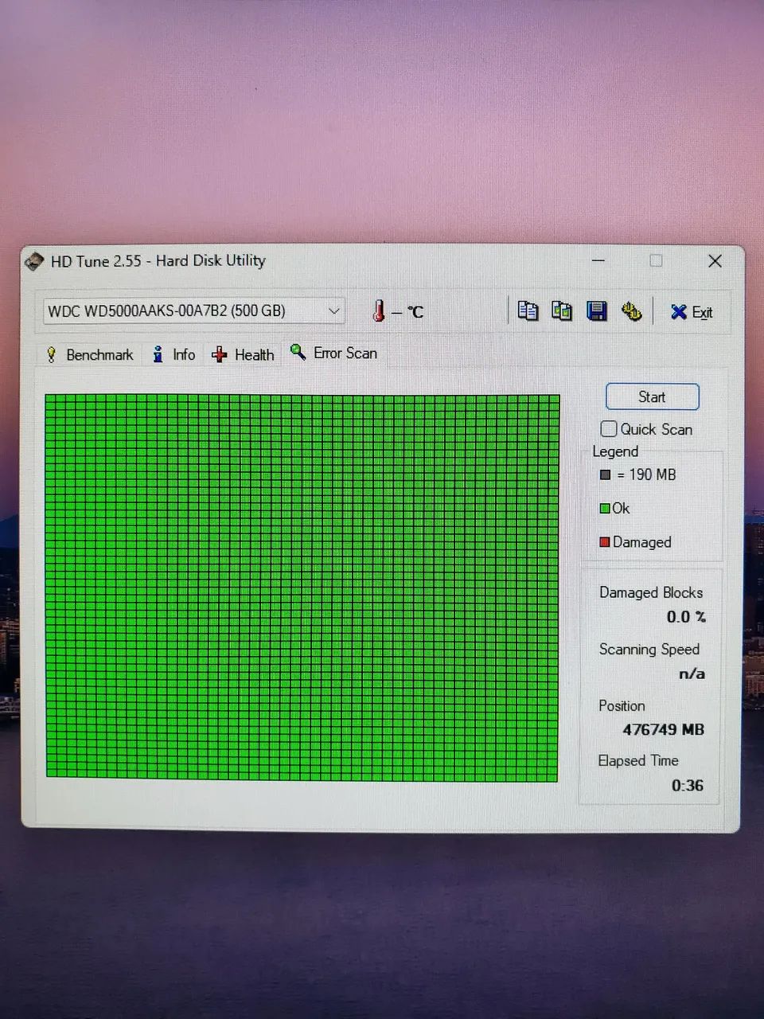Click the Damaged Blocks 0.0 % value

coord(686,617)
